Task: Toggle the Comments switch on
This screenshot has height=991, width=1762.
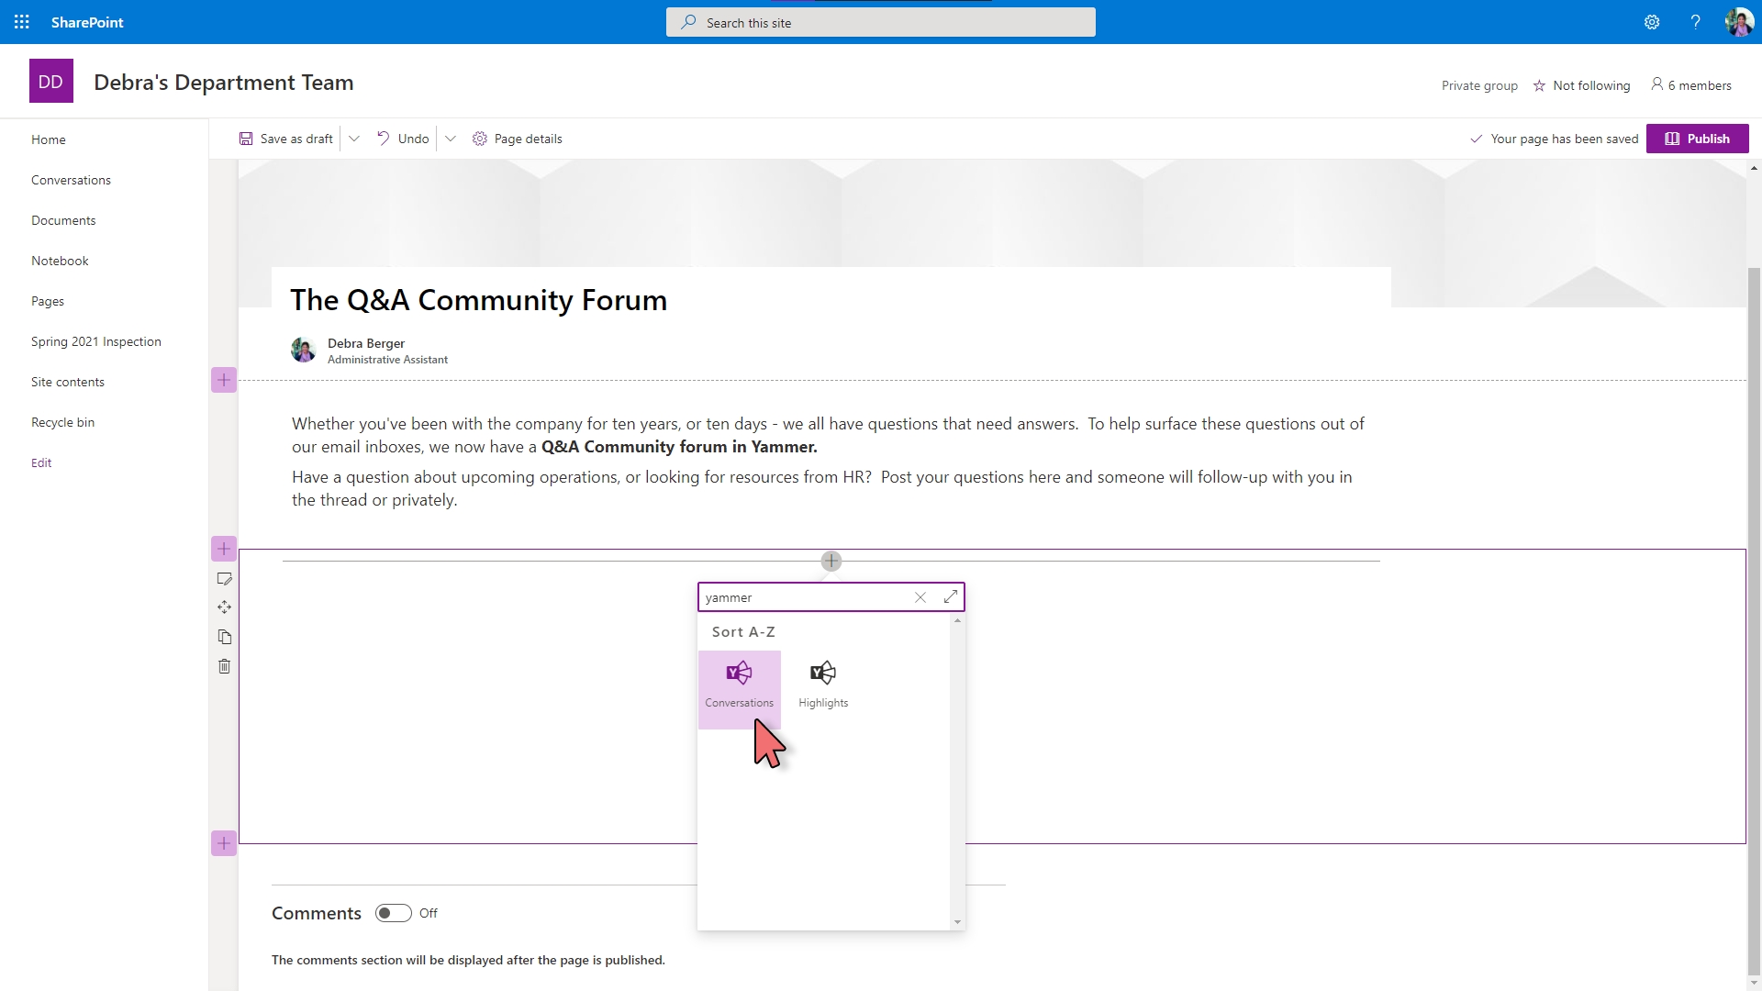Action: pos(393,913)
